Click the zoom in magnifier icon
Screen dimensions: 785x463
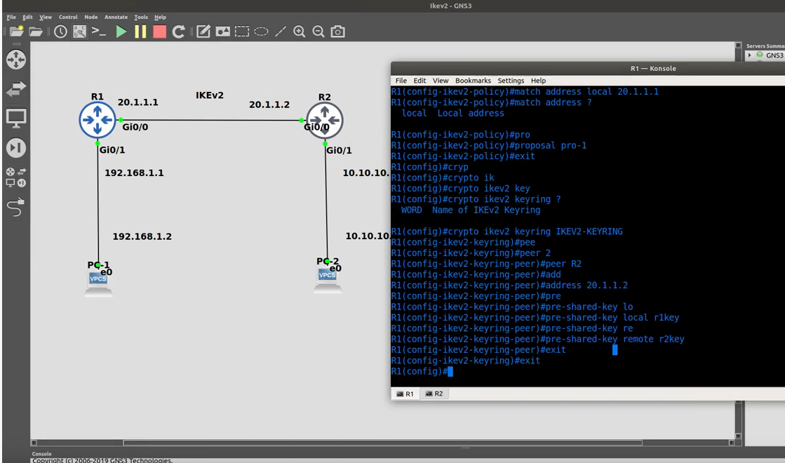(x=300, y=32)
